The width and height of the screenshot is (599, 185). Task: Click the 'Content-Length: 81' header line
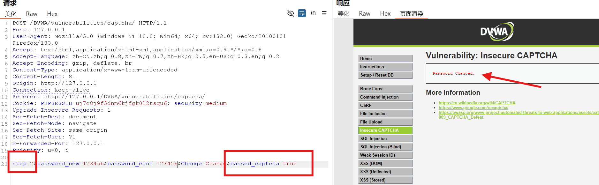click(44, 77)
